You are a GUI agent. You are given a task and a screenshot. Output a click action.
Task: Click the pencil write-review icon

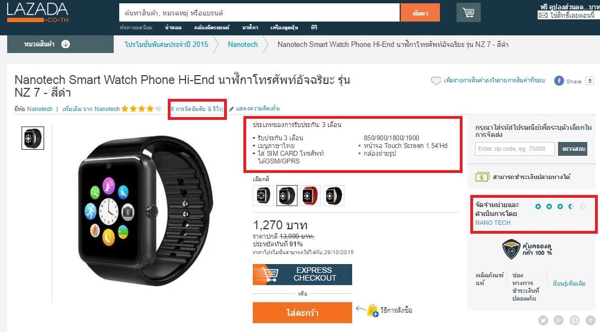231,109
